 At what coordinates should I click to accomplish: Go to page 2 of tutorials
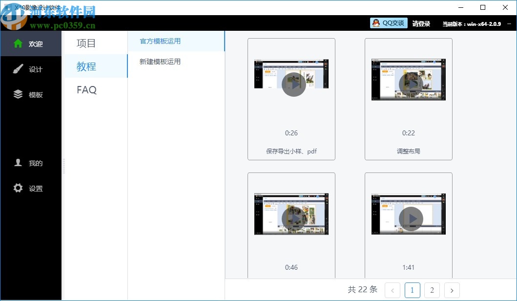click(432, 290)
